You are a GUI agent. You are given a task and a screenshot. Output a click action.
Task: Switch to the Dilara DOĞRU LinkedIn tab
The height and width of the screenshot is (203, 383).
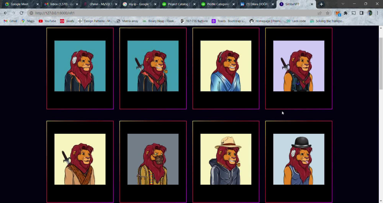257,4
